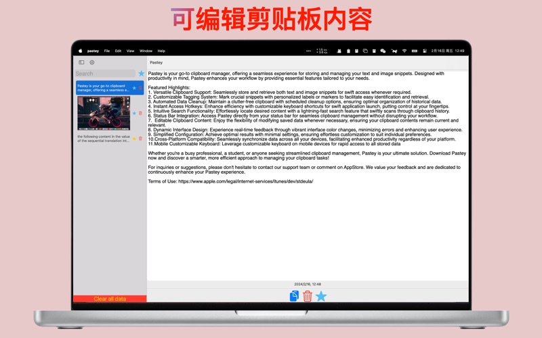The width and height of the screenshot is (542, 338).
Task: Click the Wi-Fi icon in the menu bar
Action: (404, 51)
